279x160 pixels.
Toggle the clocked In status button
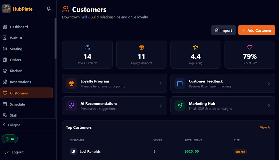10,139
